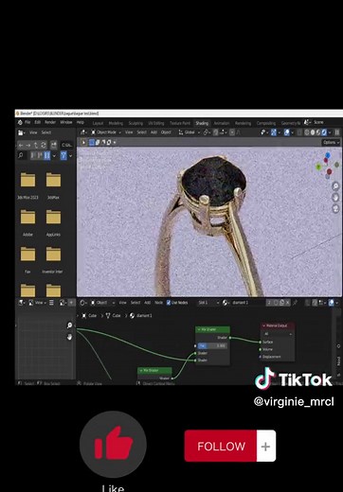Open the 3D viewport View menu
The width and height of the screenshot is (343, 492).
129,132
